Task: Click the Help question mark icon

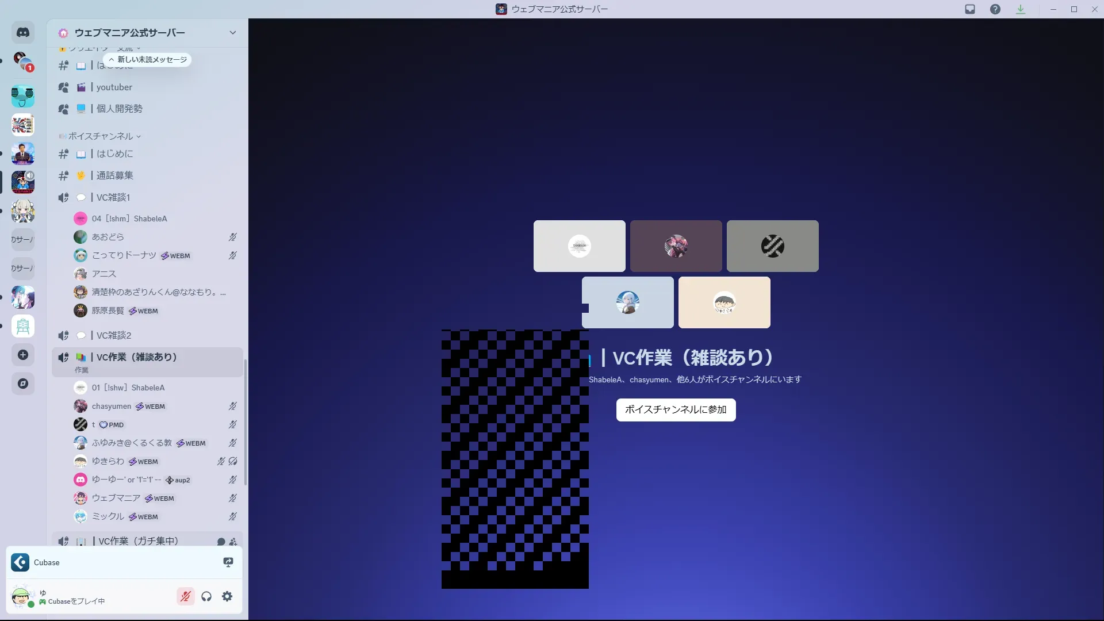Action: pos(995,9)
